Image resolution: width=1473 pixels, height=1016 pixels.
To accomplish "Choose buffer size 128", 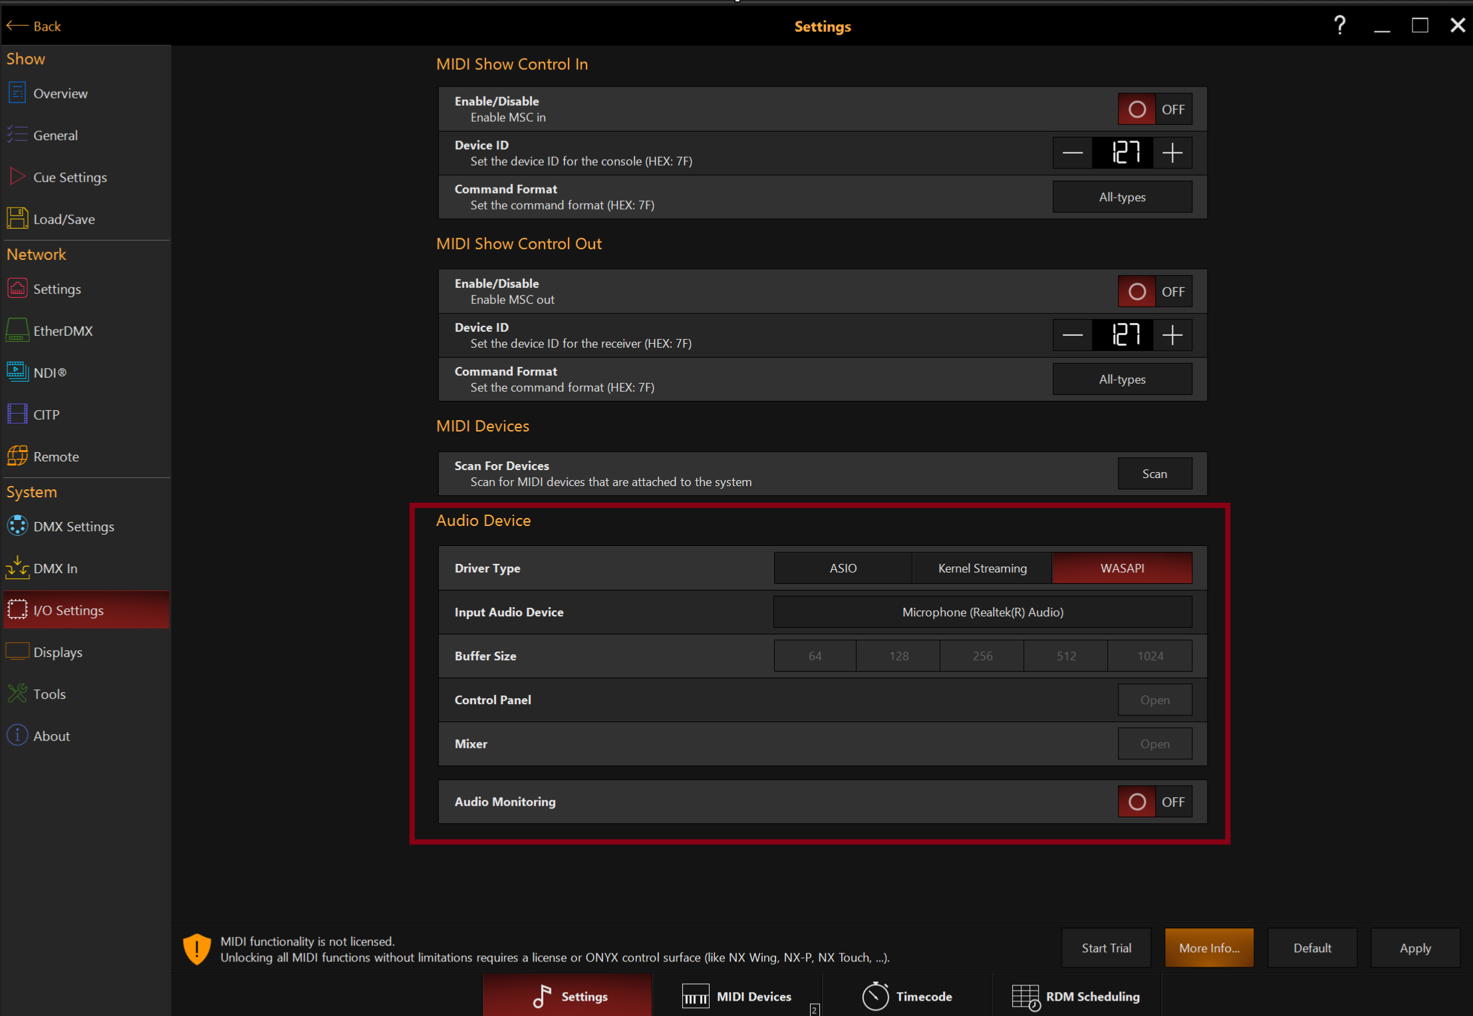I will click(x=898, y=656).
